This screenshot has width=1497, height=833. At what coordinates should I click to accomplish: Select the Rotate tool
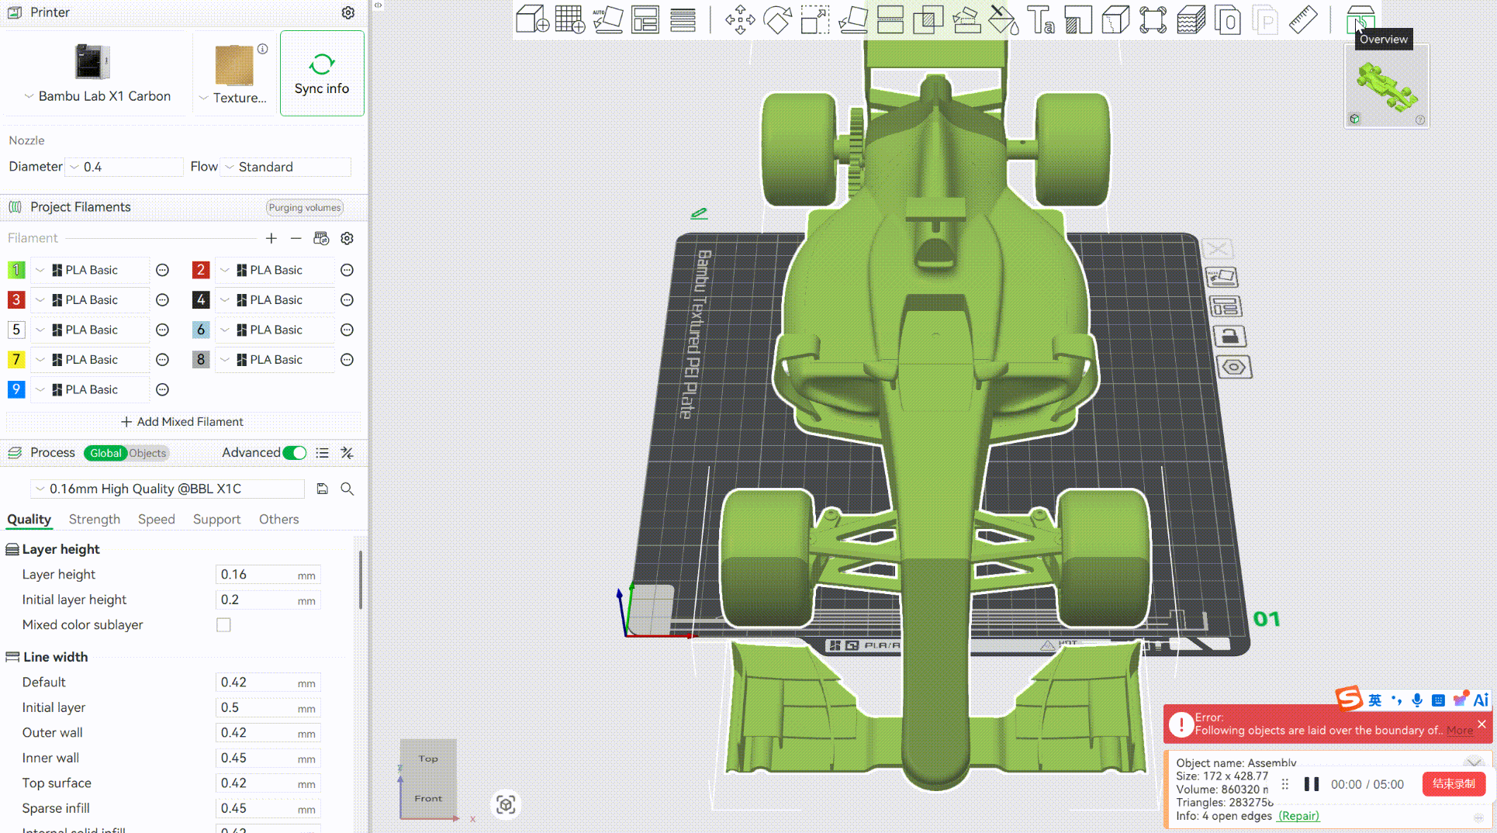(x=777, y=19)
